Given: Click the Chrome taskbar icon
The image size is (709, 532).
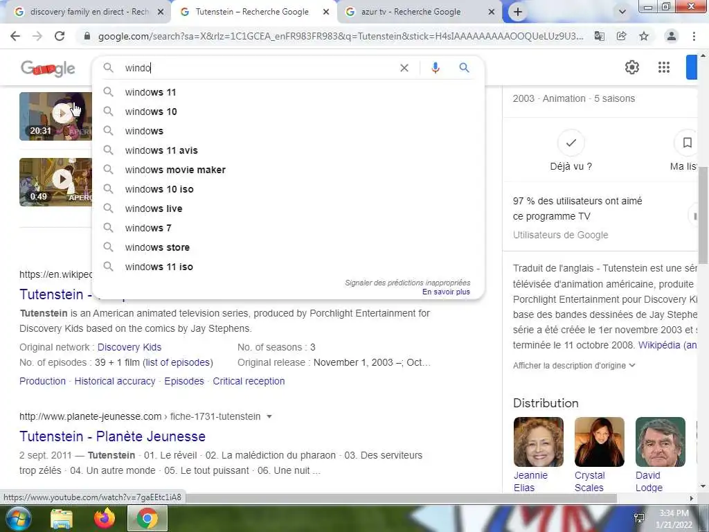Looking at the screenshot, I should coord(147,518).
